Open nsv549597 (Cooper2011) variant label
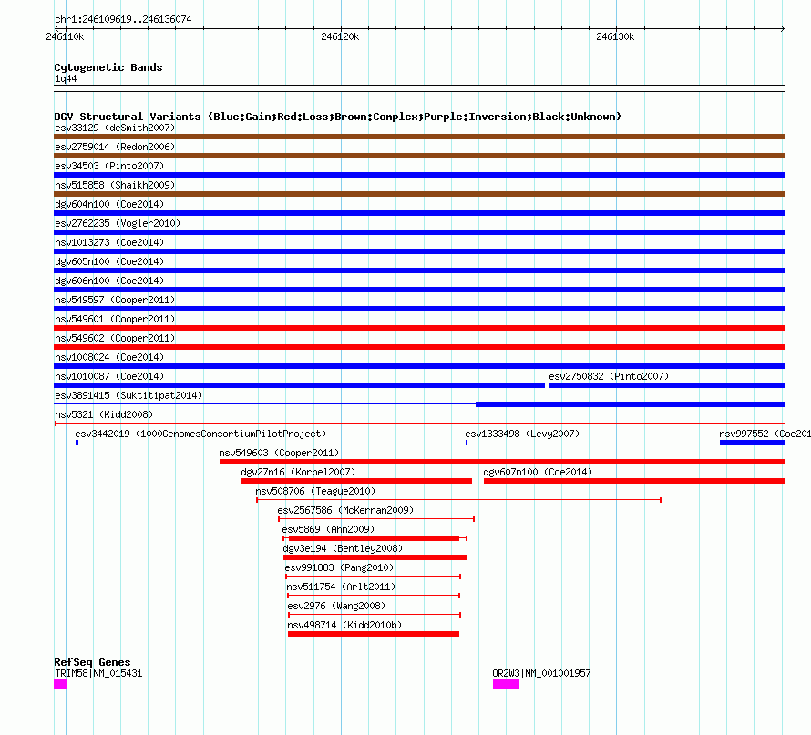811x735 pixels. point(115,300)
